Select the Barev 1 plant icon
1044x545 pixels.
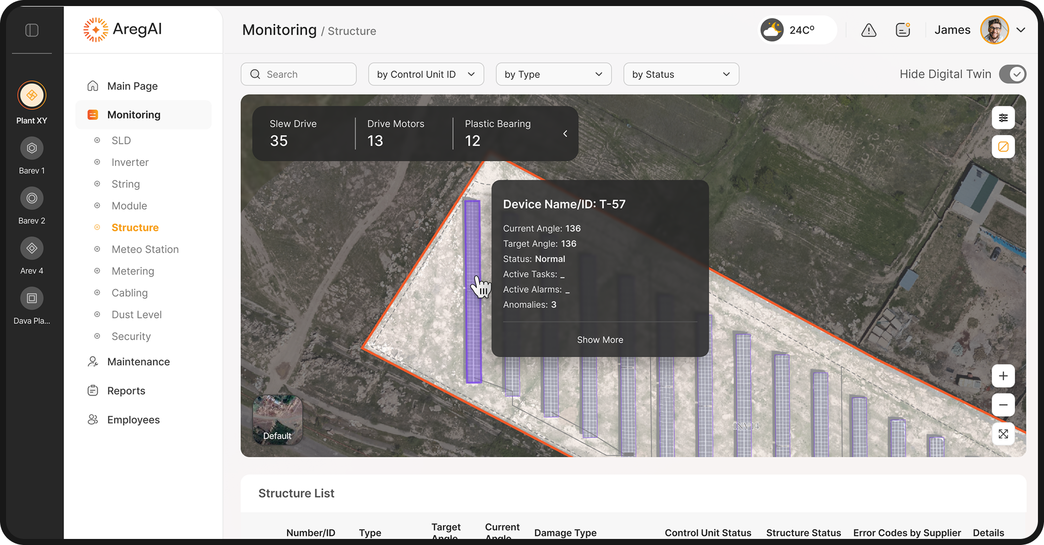click(x=32, y=148)
